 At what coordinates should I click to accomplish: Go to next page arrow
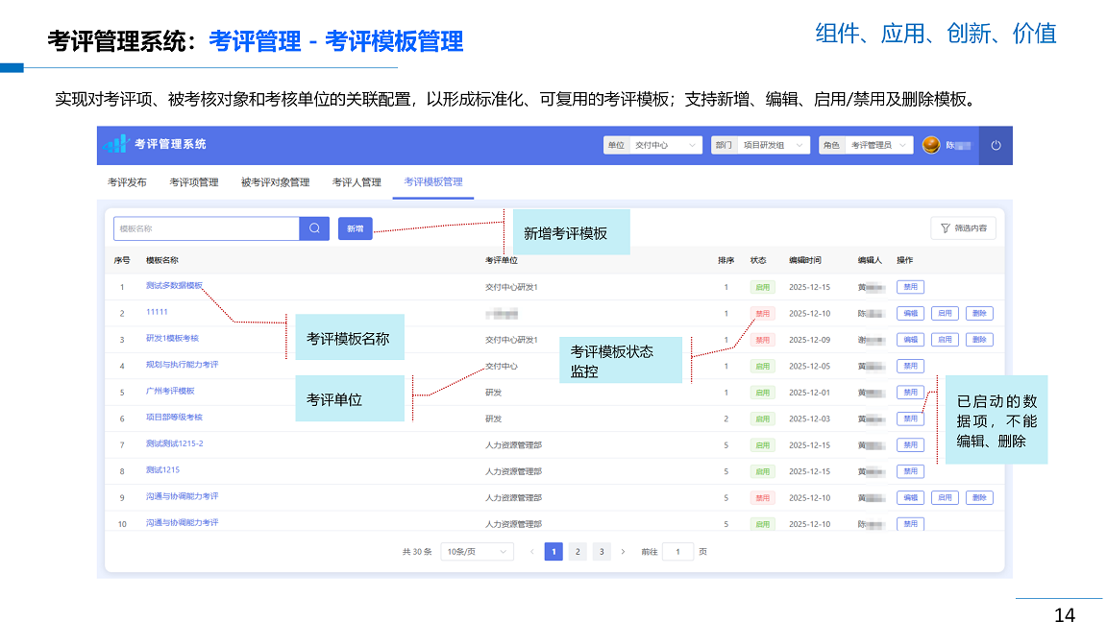pyautogui.click(x=623, y=552)
